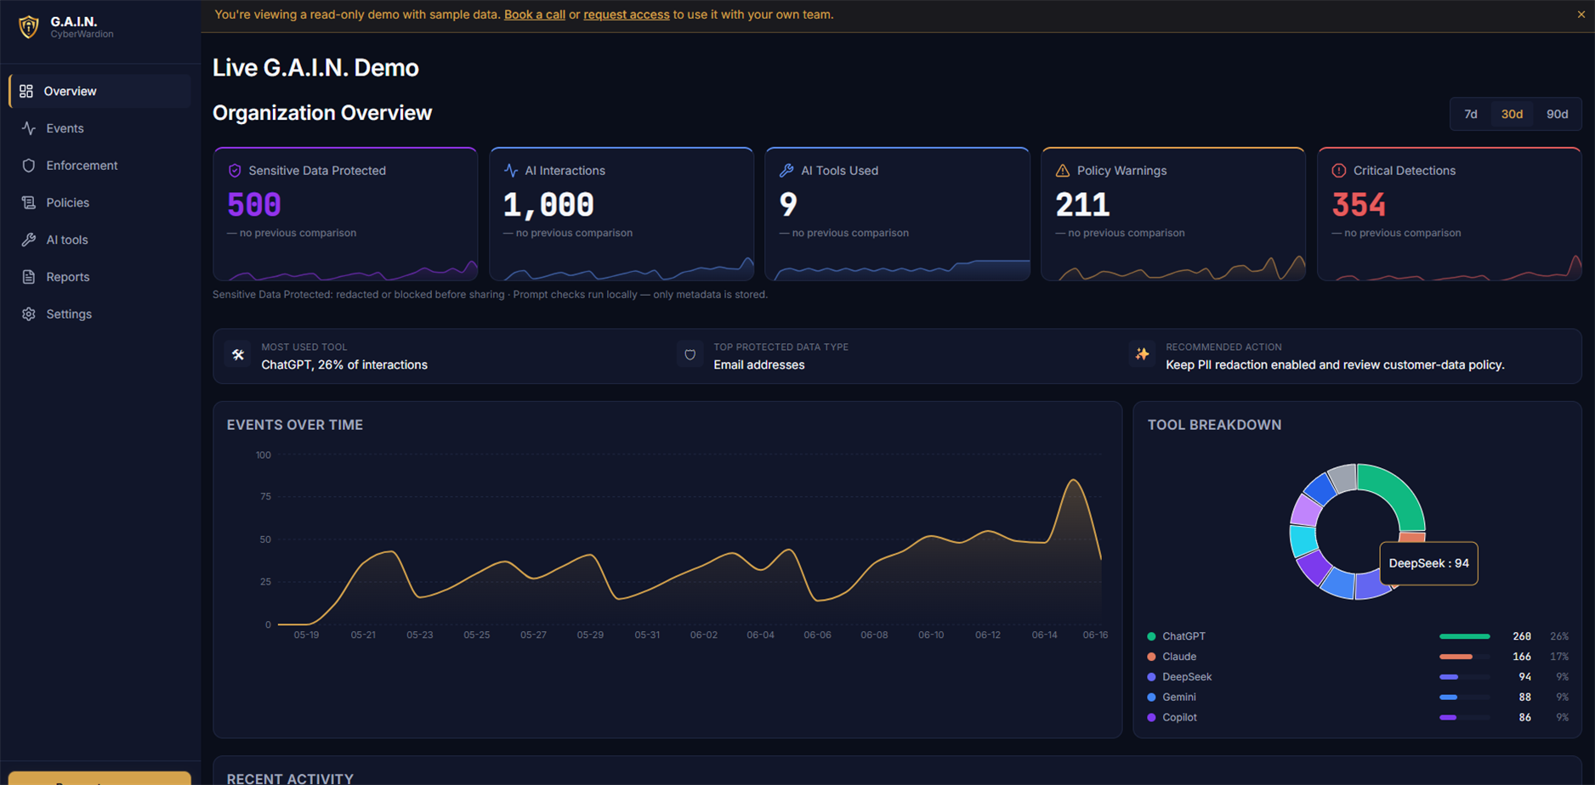Click the Most Used Tool hammer icon
This screenshot has height=785, width=1595.
click(238, 355)
